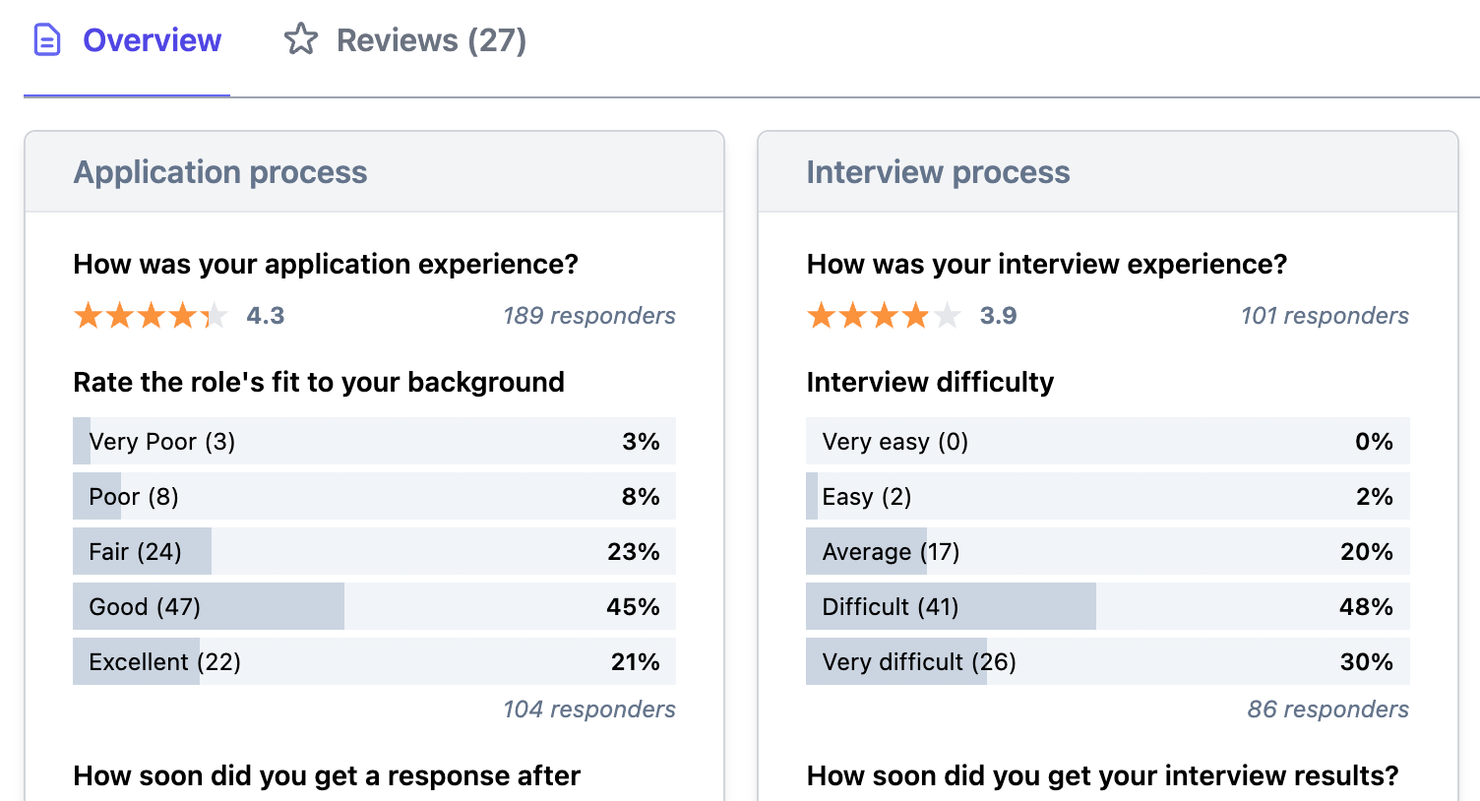Switch to the Overview tab

click(152, 39)
